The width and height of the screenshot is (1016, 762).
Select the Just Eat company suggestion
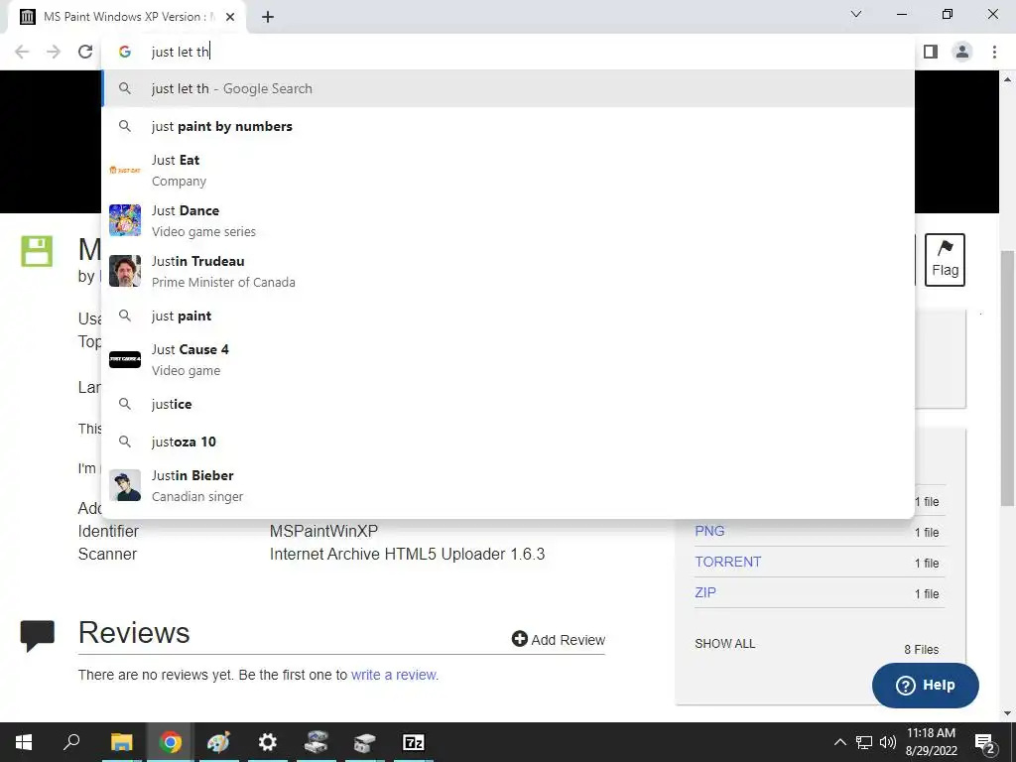508,171
